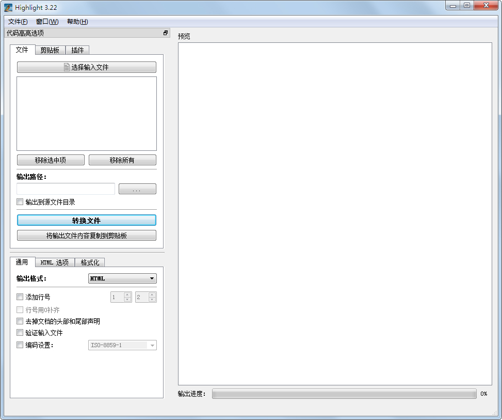Viewport: 502px width, 420px height.
Task: Open the 文件(F) menu
Action: (x=18, y=22)
